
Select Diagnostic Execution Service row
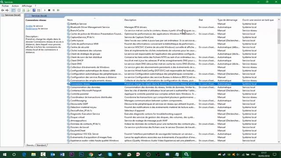172,114
